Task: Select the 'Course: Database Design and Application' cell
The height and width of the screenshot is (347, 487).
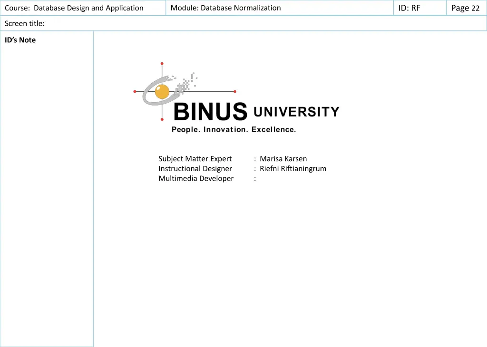Action: [x=83, y=8]
